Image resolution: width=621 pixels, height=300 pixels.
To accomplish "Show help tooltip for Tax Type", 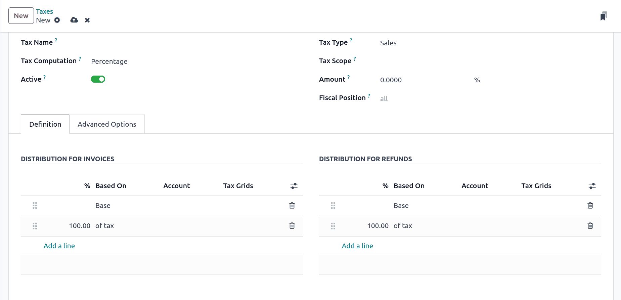I will (x=351, y=40).
